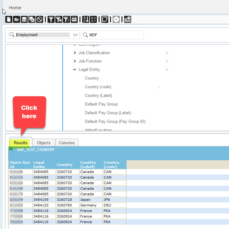Collapse the Legal Entity node
This screenshot has height=229, width=229.
75,69
